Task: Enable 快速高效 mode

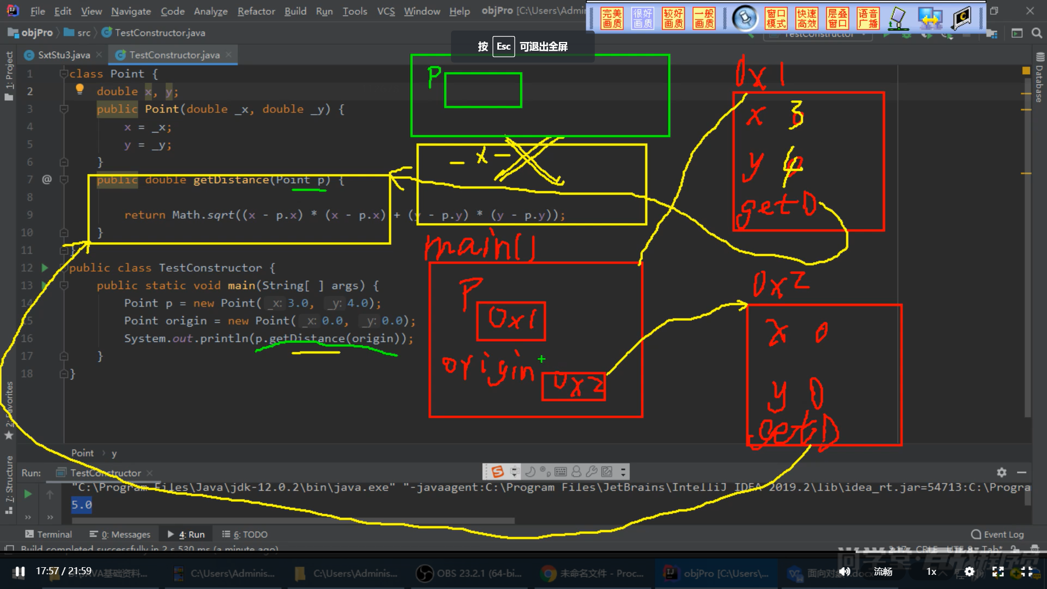Action: (x=807, y=18)
